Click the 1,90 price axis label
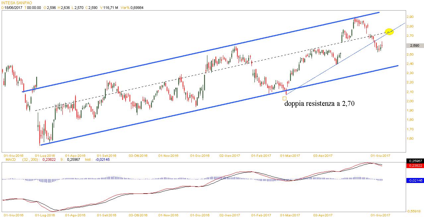This screenshot has height=221, width=424. click(409, 111)
